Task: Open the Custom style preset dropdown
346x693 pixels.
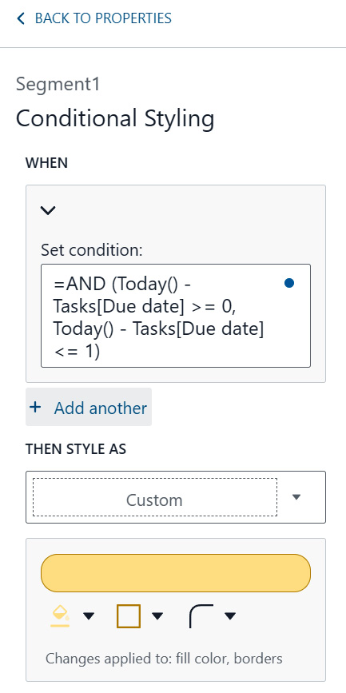Action: 176,497
